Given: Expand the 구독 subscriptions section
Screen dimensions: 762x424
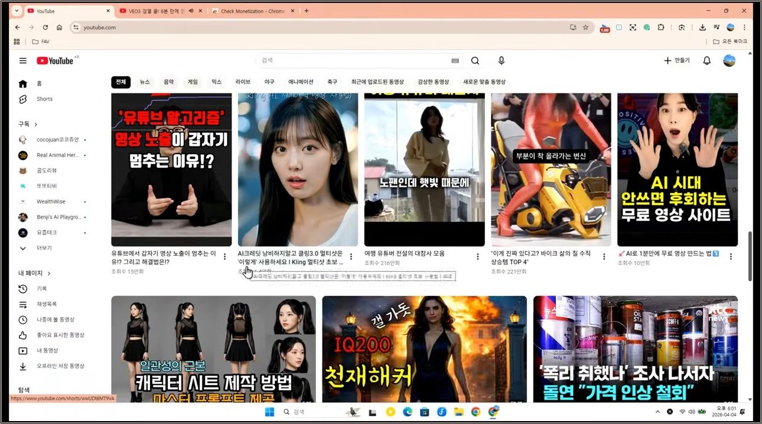Looking at the screenshot, I should click(28, 125).
